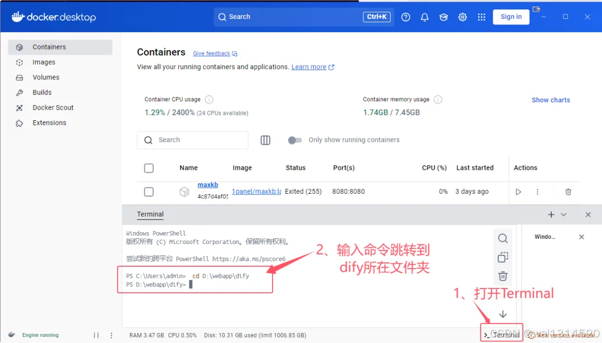Tick the maxkb container checkbox

coord(149,192)
